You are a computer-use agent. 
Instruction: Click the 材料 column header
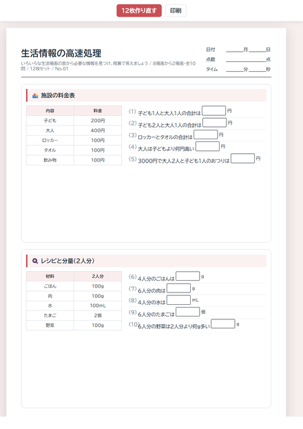(50, 277)
